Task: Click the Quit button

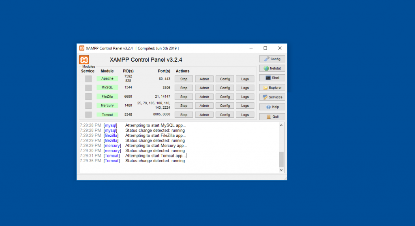Action: click(272, 116)
